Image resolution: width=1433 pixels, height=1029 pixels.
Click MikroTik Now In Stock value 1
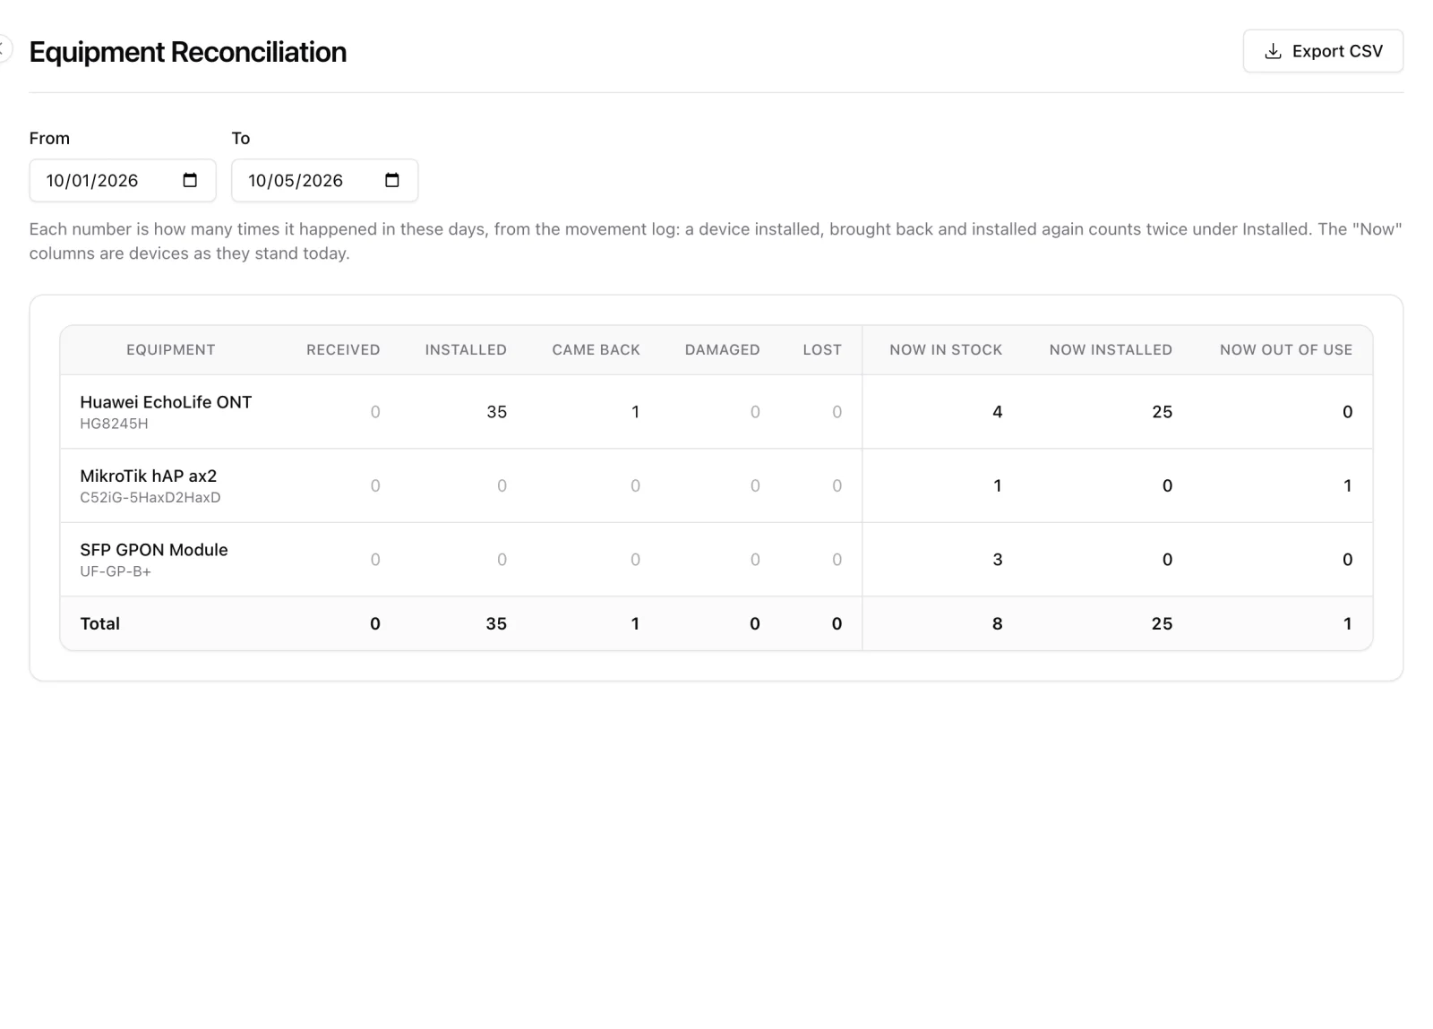pos(997,485)
